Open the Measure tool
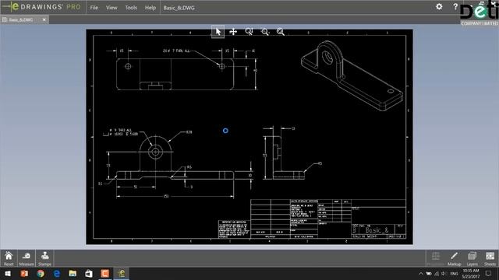 click(x=27, y=258)
